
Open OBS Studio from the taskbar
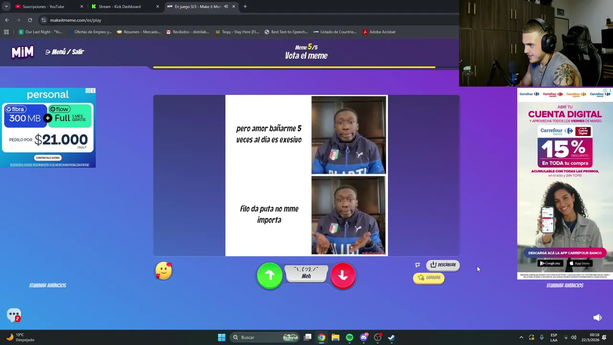[377, 337]
